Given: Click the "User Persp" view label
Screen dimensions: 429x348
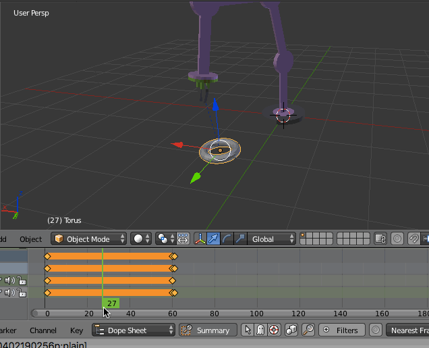Looking at the screenshot, I should (x=31, y=13).
